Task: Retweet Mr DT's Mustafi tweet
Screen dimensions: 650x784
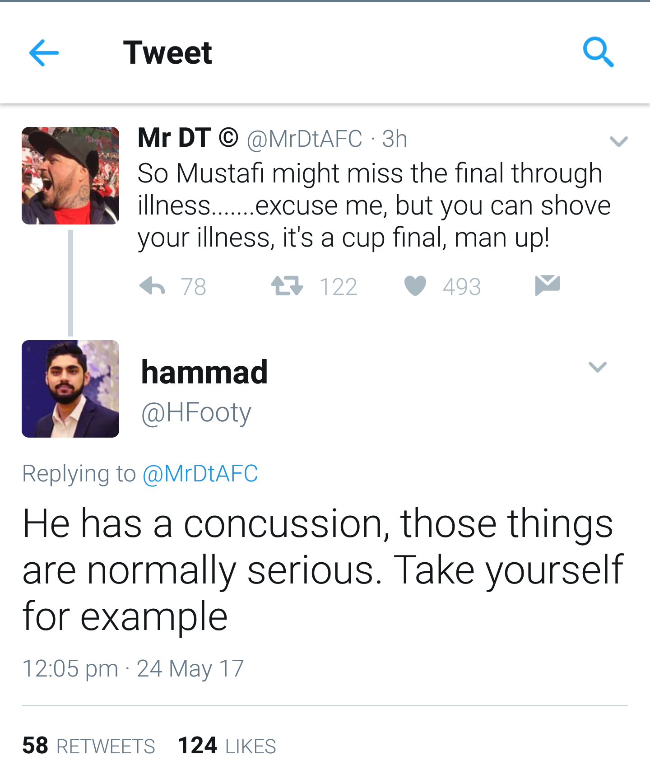Action: pyautogui.click(x=287, y=286)
